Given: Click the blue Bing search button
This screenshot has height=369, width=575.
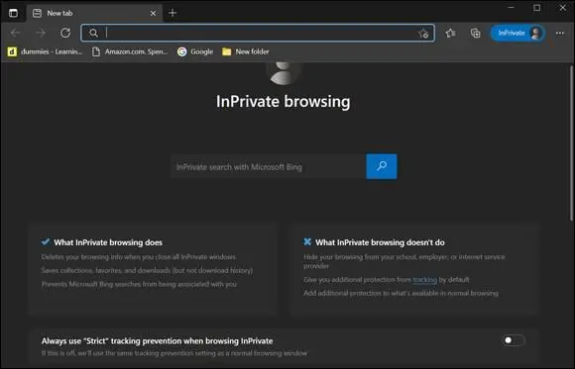Looking at the screenshot, I should [x=382, y=166].
